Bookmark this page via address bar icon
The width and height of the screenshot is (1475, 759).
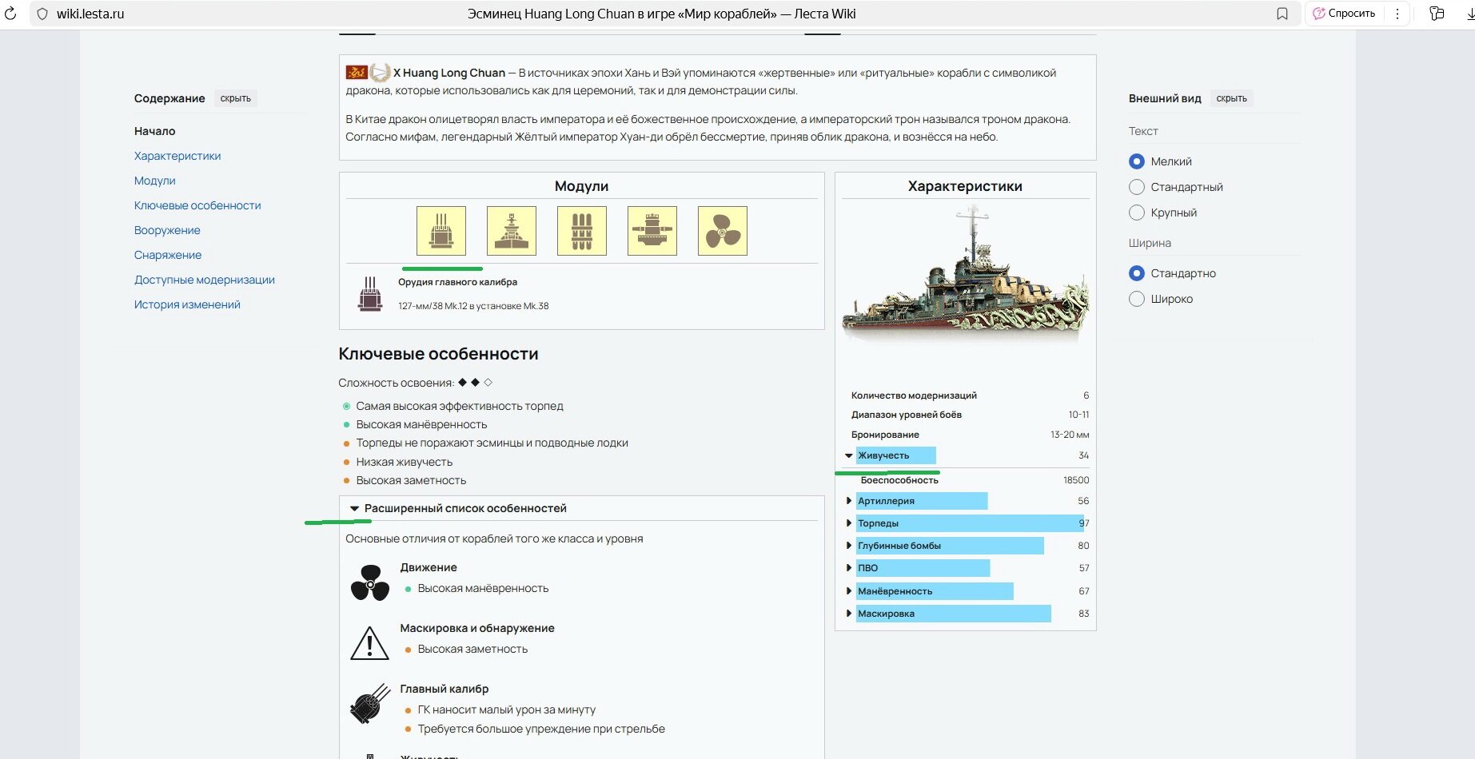1282,14
